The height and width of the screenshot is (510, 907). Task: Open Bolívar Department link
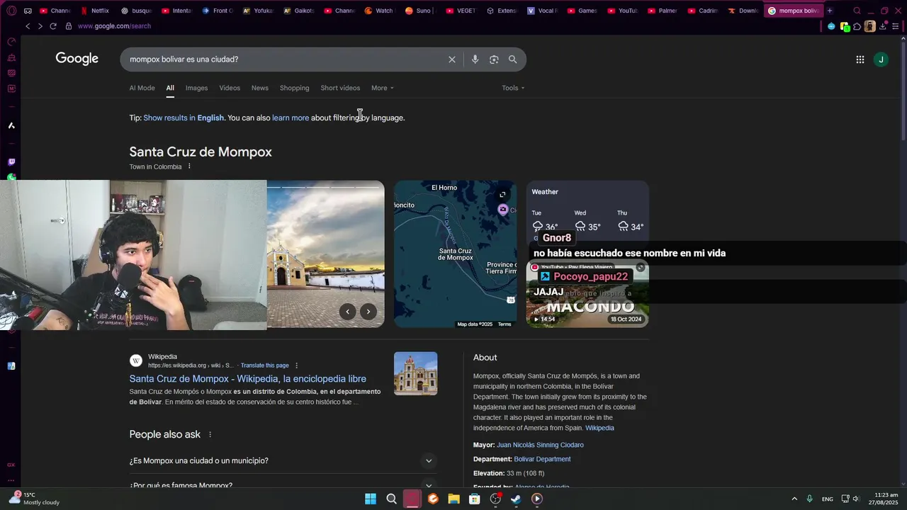click(x=542, y=459)
